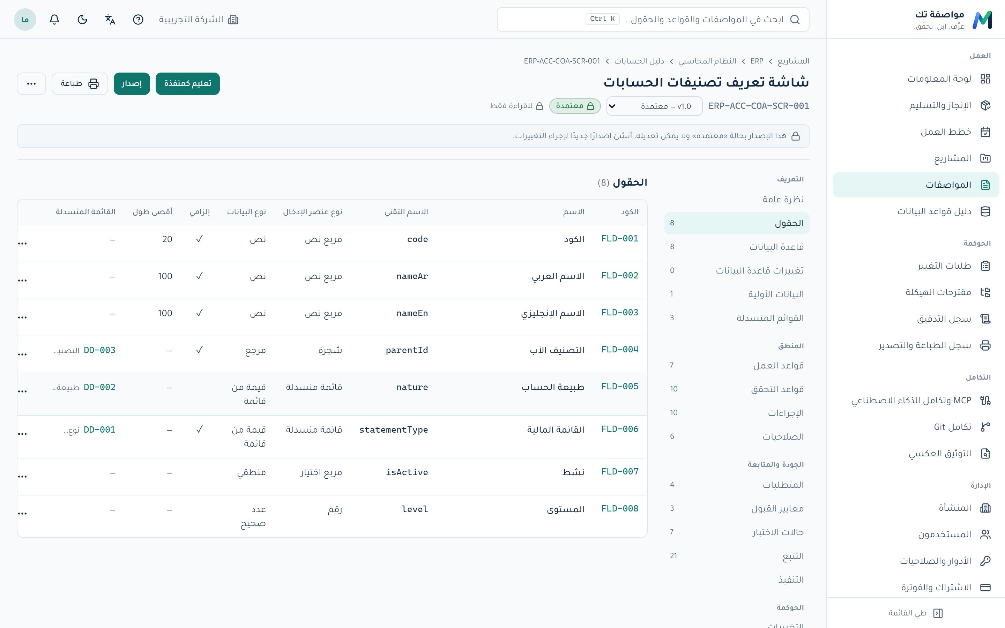Open row actions menu for FLD-004
Screen dimensions: 1005x628
22,354
